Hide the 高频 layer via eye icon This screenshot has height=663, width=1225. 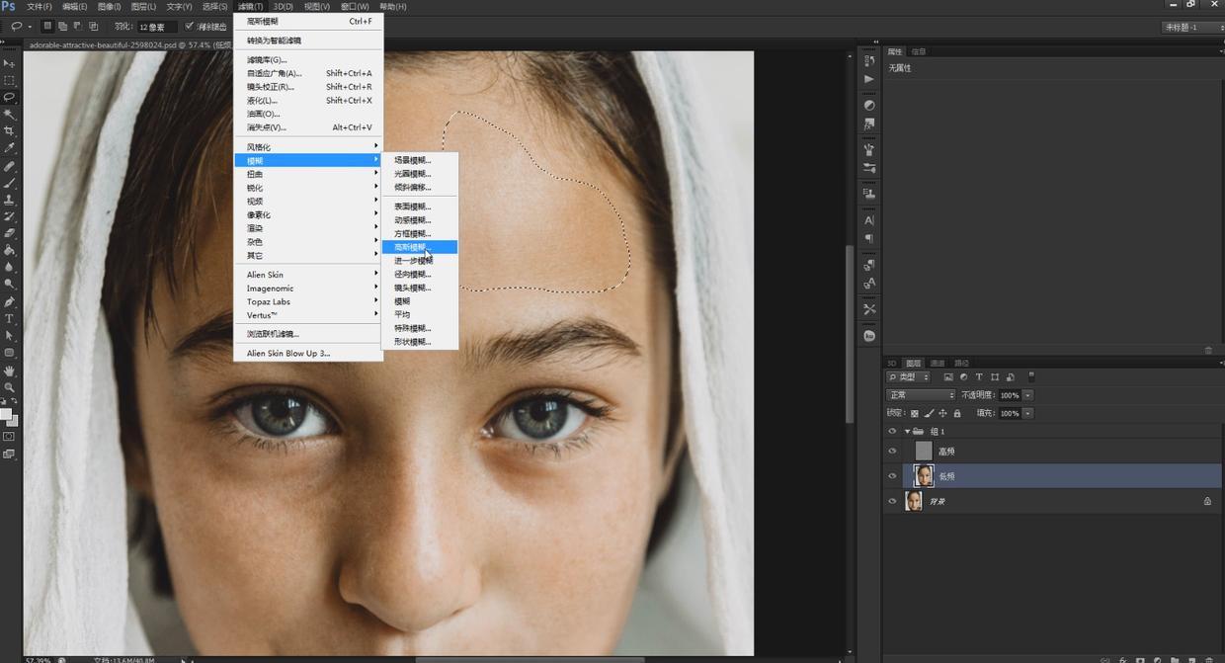(892, 451)
